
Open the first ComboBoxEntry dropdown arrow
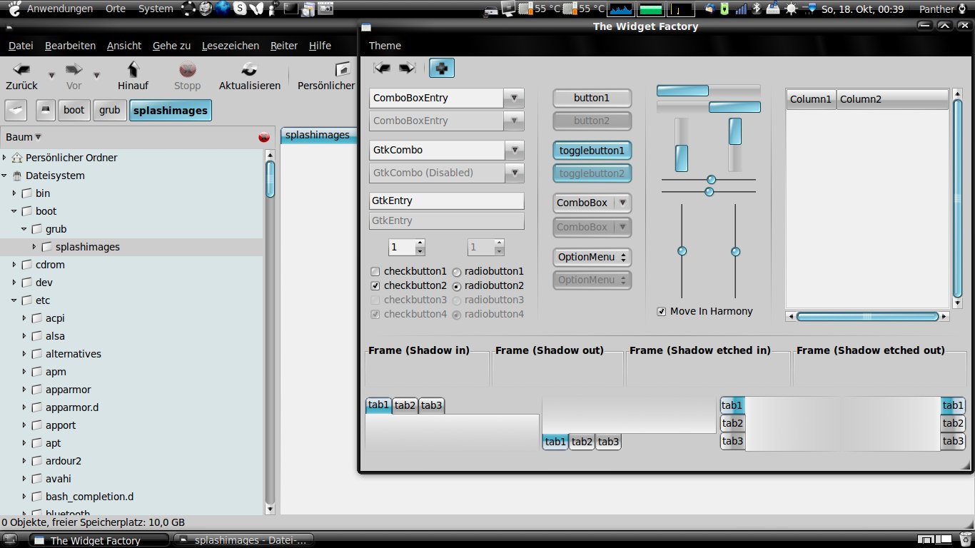coord(514,98)
